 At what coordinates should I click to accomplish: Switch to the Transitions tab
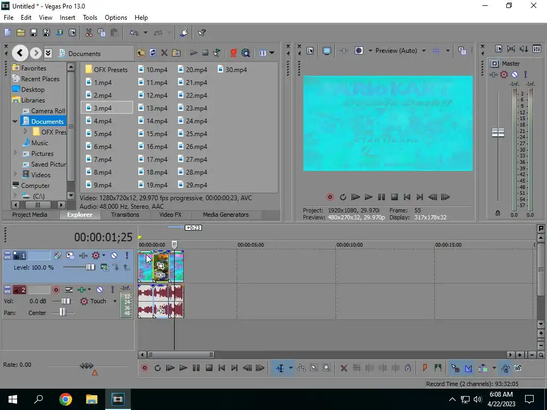coord(125,215)
